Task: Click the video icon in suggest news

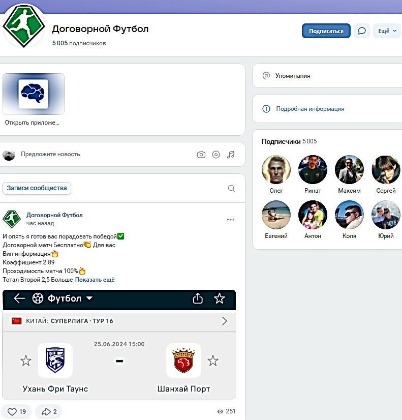Action: pos(216,155)
